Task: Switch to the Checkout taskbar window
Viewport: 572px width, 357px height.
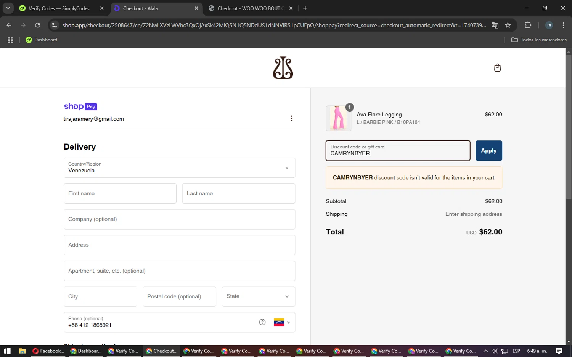Action: 162,351
